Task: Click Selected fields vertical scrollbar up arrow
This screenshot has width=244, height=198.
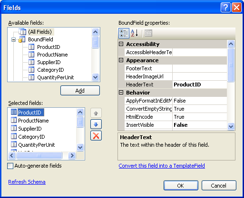Action: click(80, 112)
